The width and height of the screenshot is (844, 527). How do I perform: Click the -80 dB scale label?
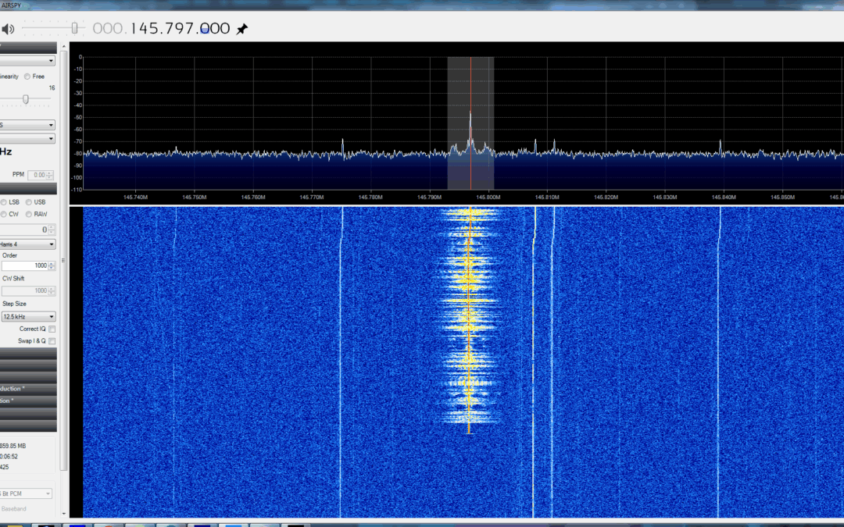[x=78, y=154]
